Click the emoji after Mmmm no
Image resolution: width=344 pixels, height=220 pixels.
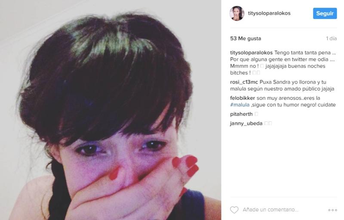tap(262, 66)
